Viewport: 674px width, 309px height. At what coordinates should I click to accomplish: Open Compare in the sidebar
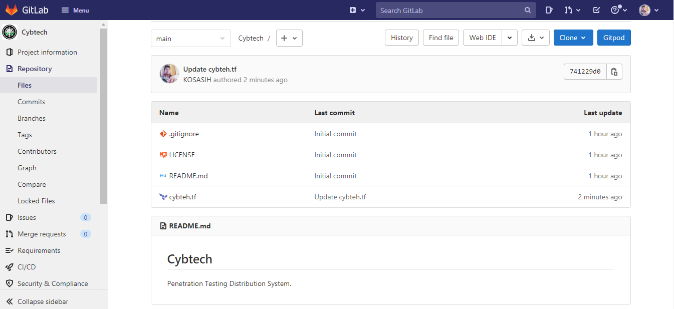(32, 184)
